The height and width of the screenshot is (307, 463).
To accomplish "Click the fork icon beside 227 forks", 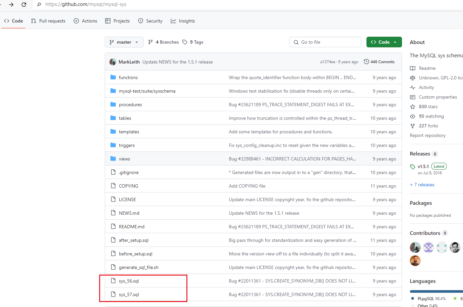I will pos(413,126).
